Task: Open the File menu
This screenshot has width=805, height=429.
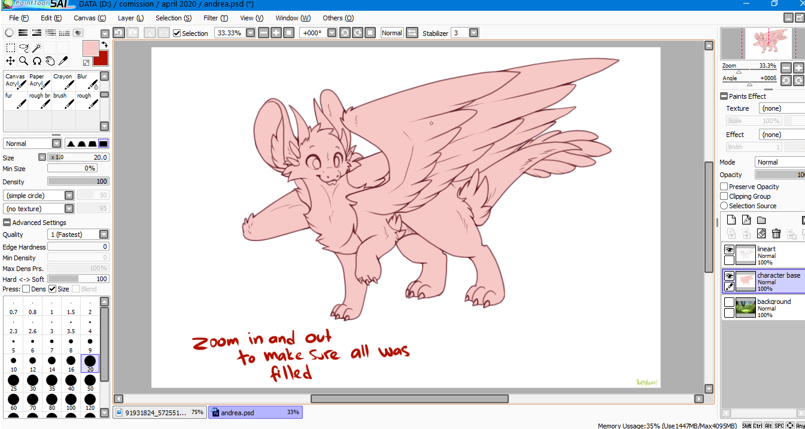Action: 19,18
